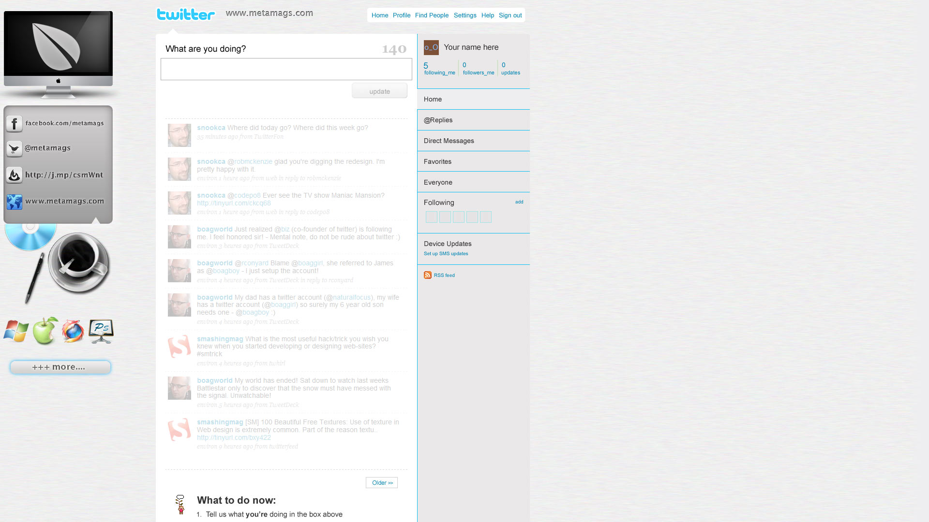The width and height of the screenshot is (929, 522).
Task: Click the Windows logo icon in taskbar
Action: click(x=16, y=330)
